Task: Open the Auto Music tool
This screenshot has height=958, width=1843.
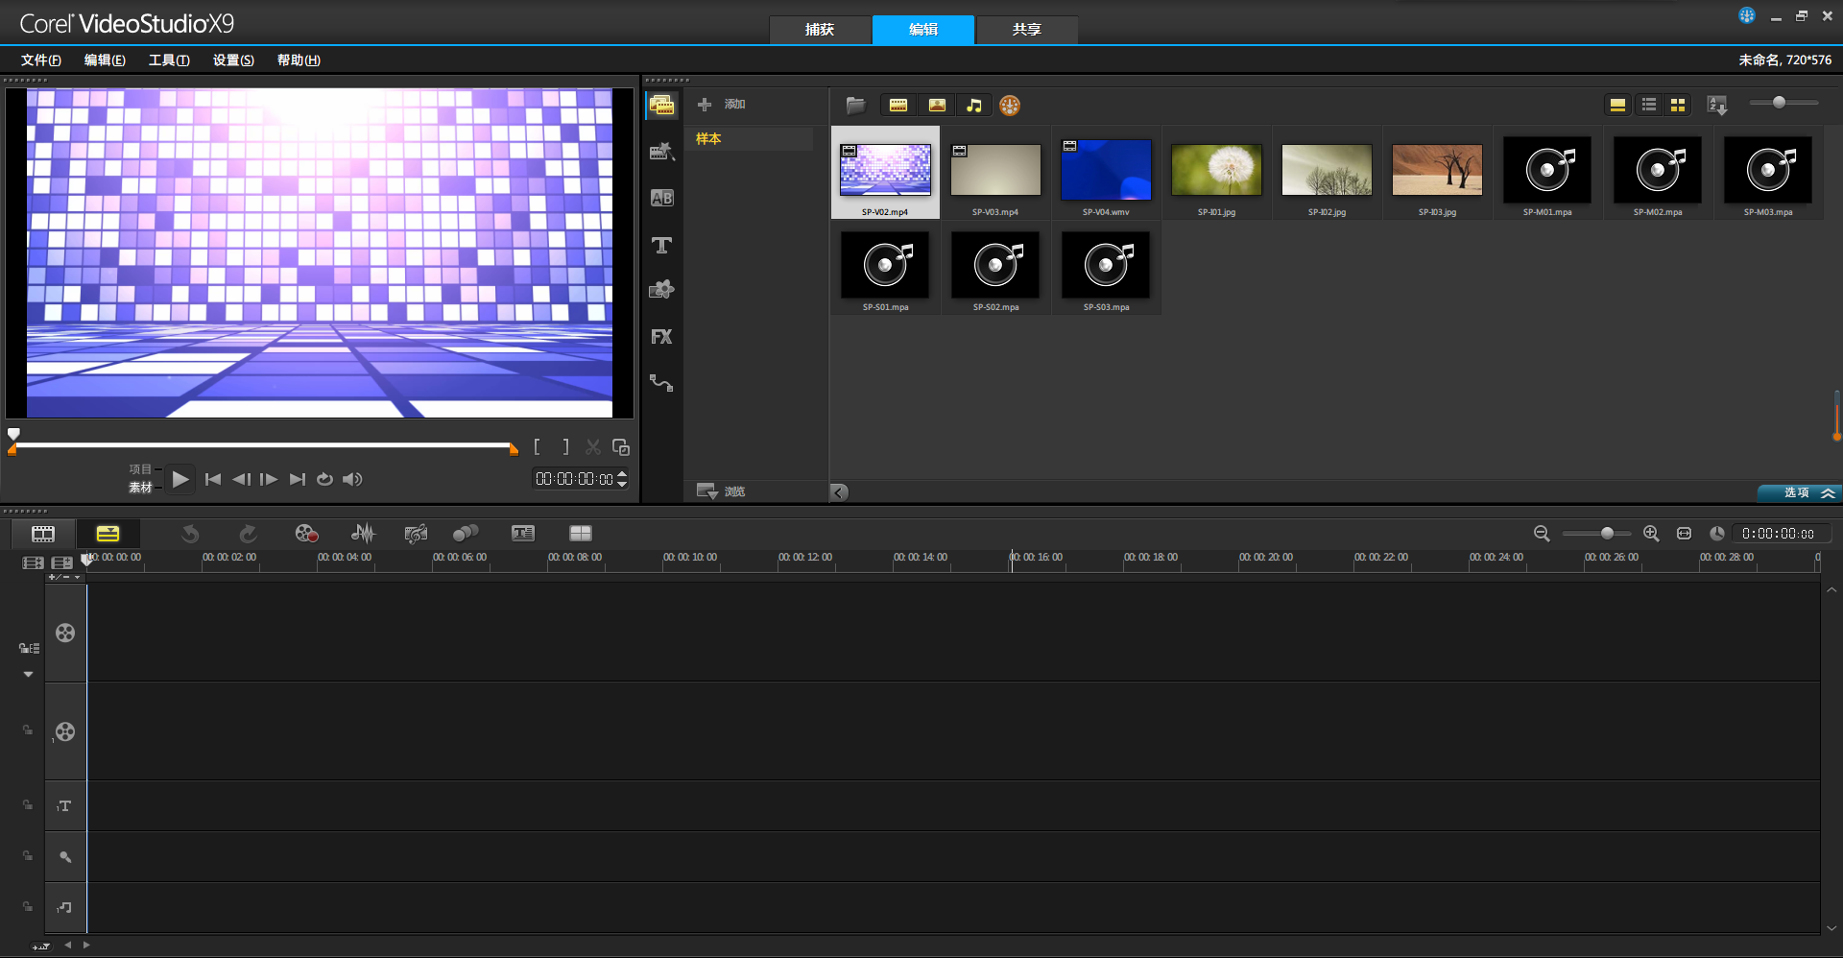Action: pos(416,534)
